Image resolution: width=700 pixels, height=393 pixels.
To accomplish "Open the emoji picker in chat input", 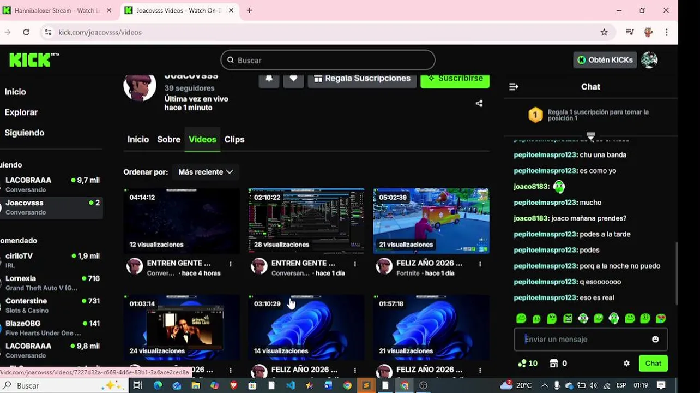I will [x=655, y=340].
